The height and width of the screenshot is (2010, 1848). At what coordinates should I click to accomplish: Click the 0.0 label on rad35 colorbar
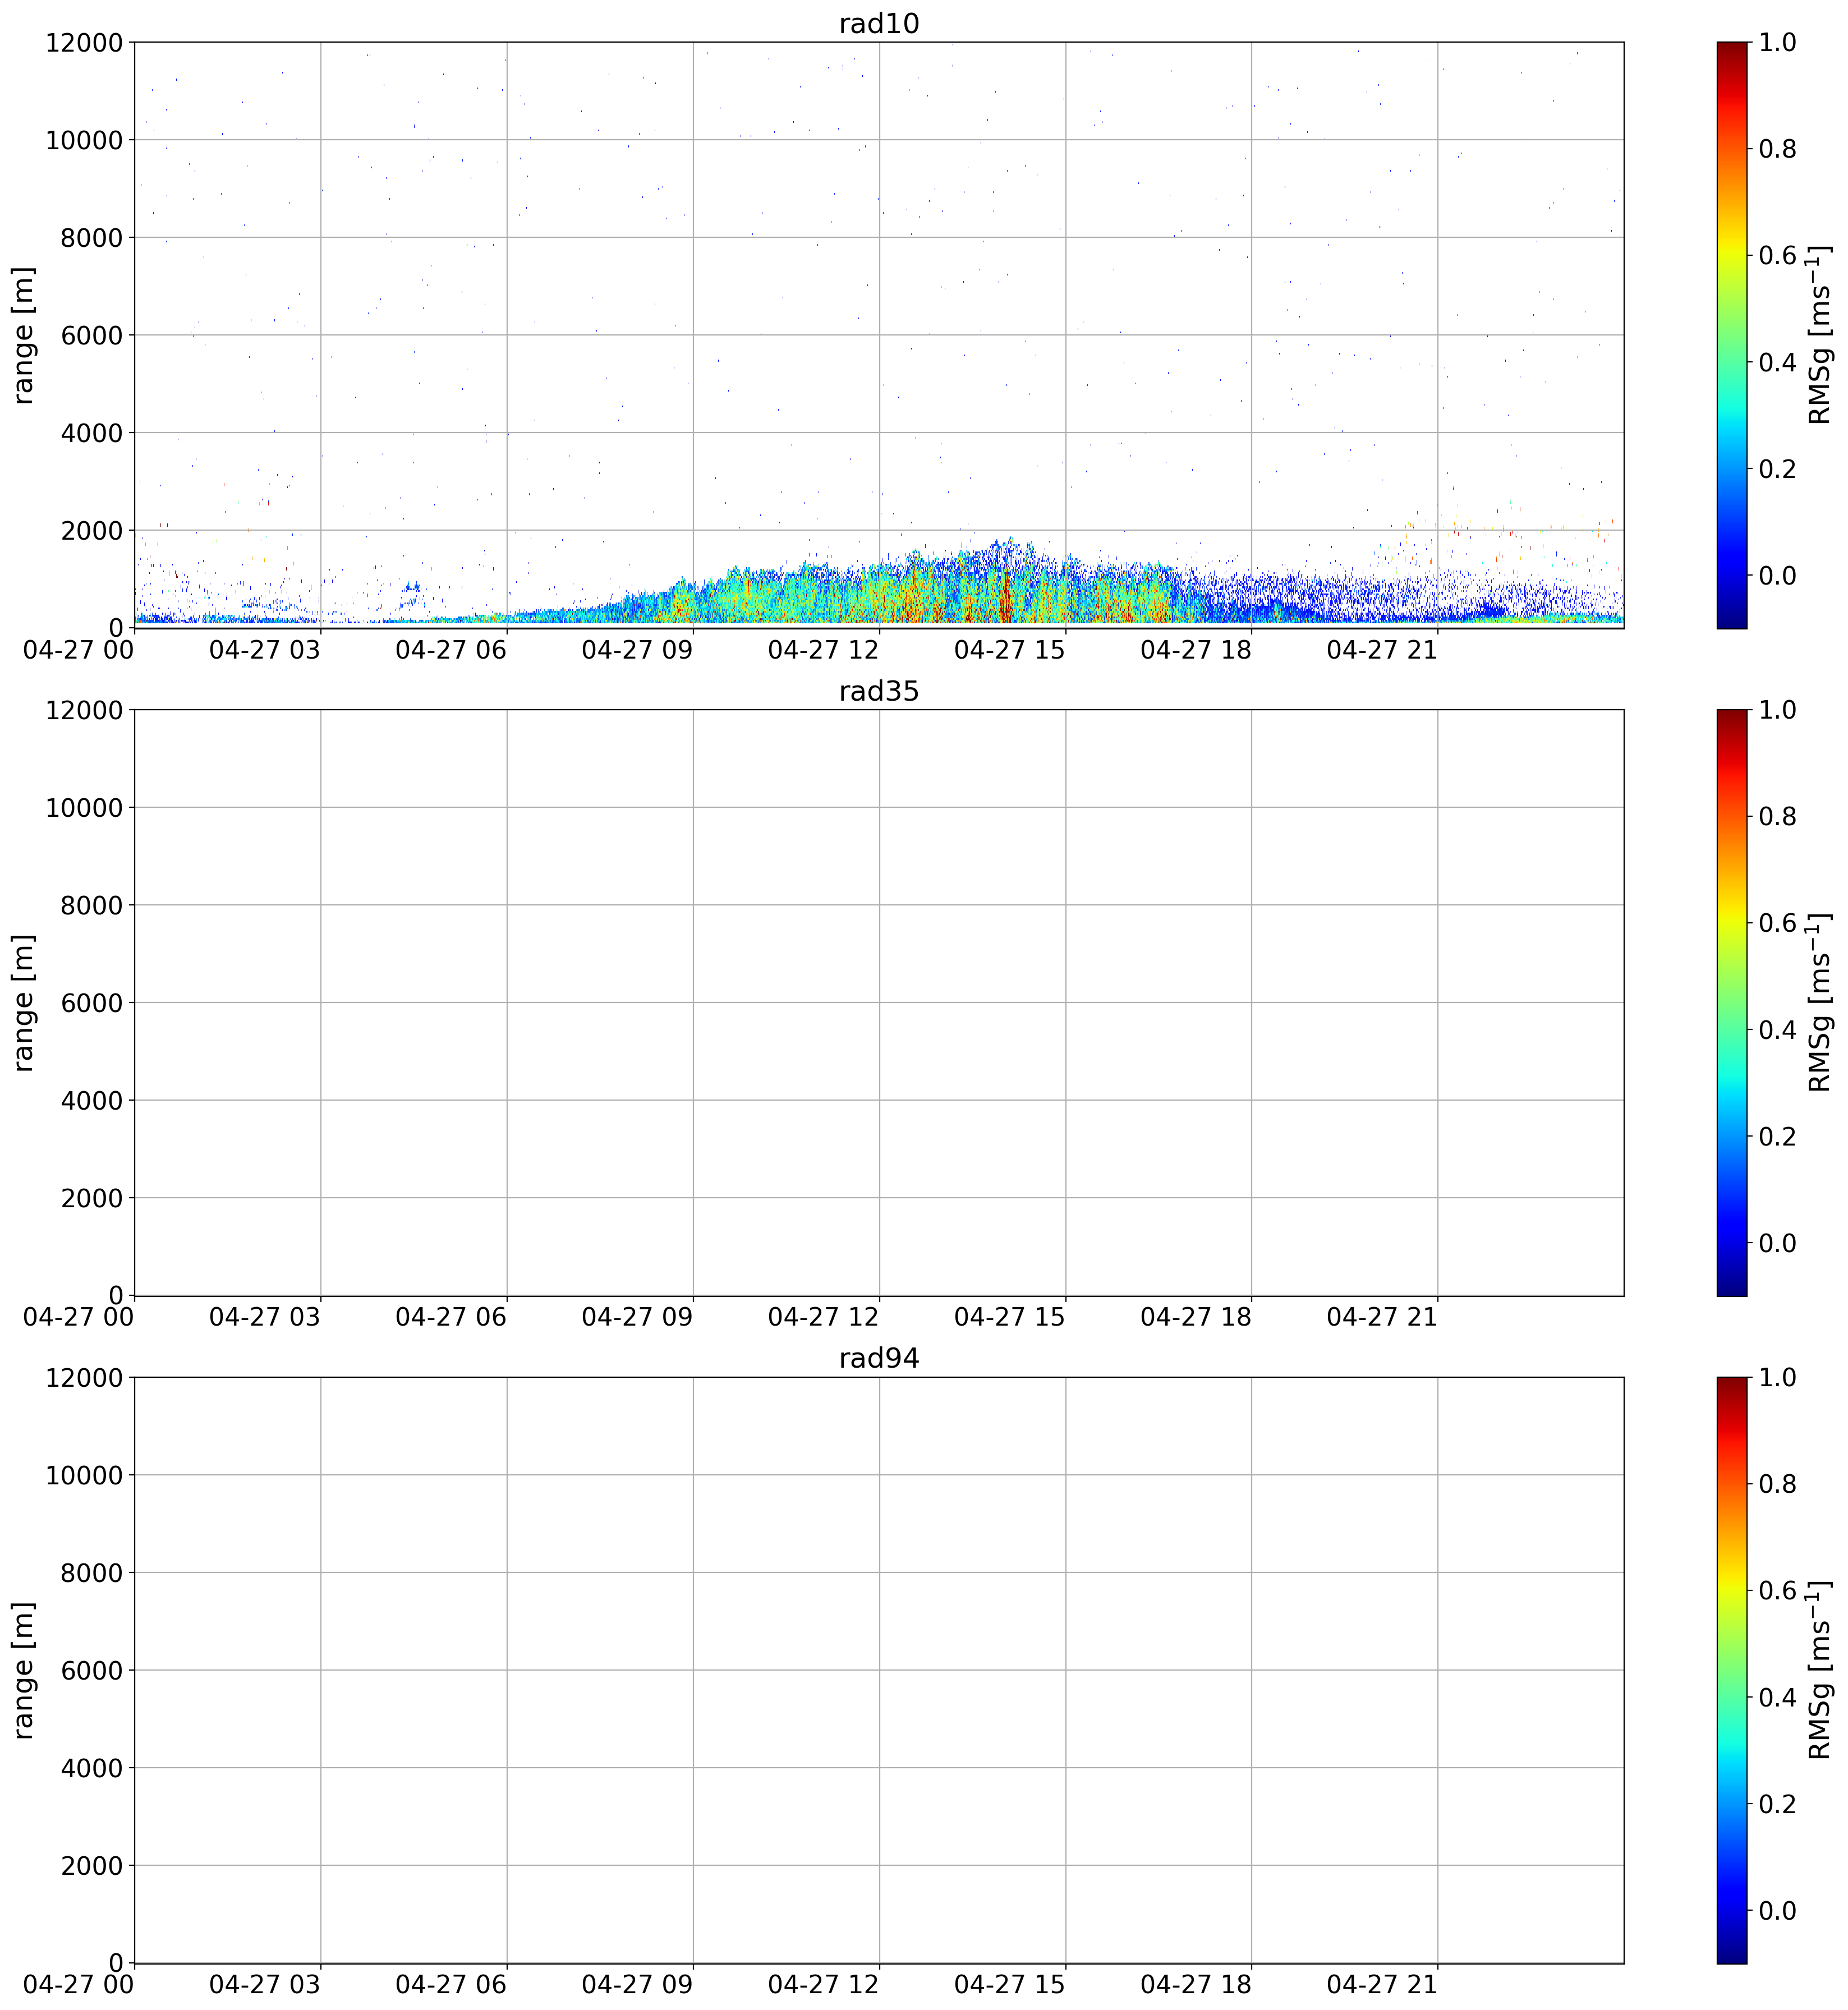(1777, 1243)
